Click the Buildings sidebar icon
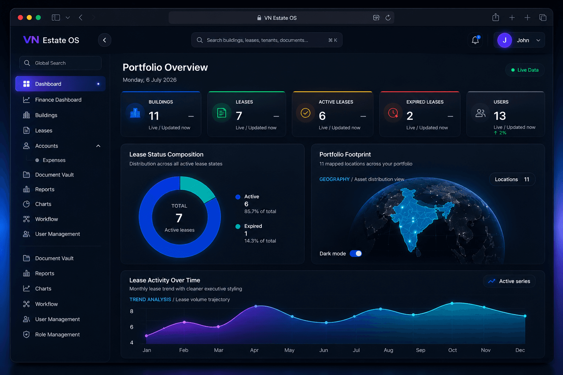Image resolution: width=563 pixels, height=375 pixels. [26, 115]
